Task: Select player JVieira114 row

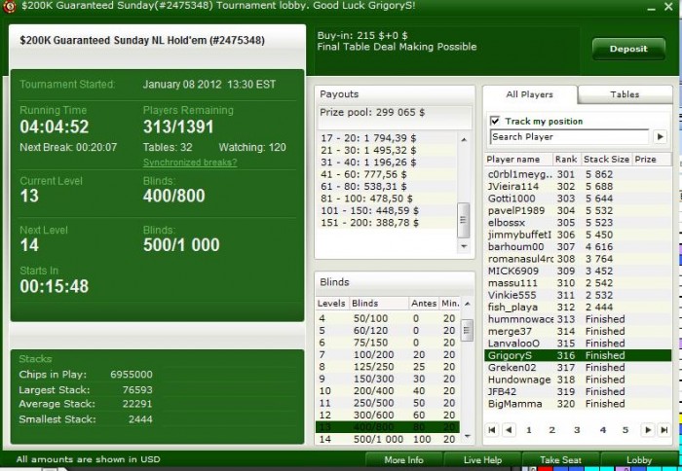Action: (x=578, y=187)
